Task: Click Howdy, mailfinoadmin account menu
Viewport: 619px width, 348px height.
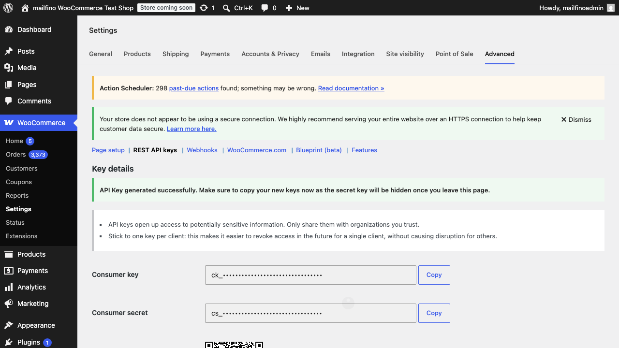Action: point(577,8)
